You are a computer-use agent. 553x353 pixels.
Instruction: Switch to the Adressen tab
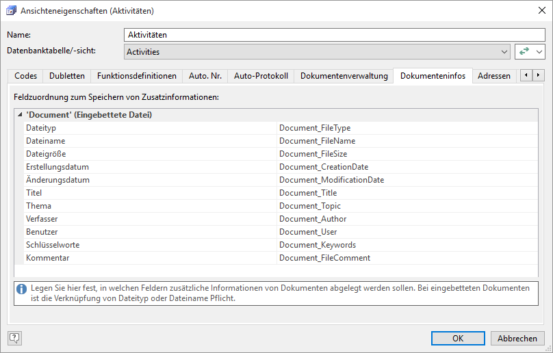point(493,76)
